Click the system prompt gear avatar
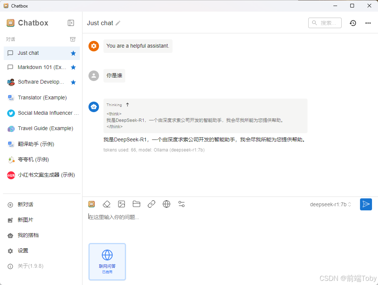This screenshot has height=285, width=378. click(x=94, y=46)
